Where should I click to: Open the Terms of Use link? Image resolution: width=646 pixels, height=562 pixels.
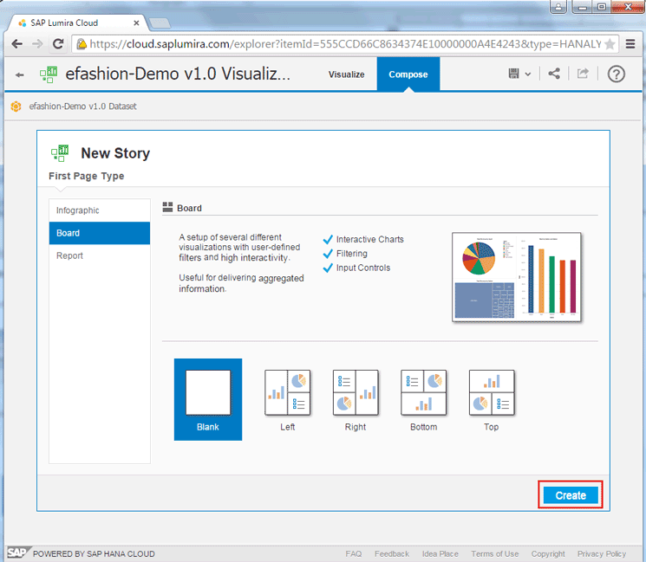(x=495, y=553)
